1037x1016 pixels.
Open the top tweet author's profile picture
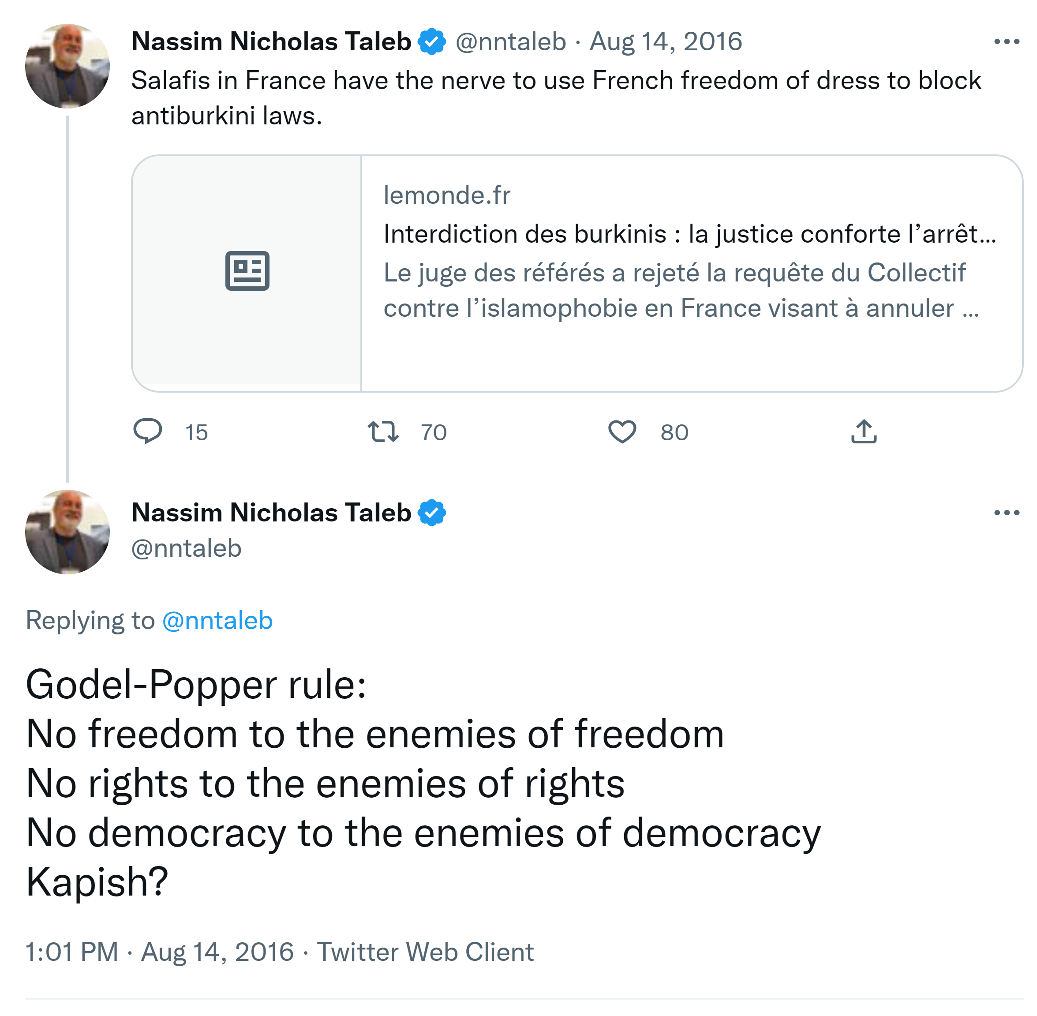coord(67,66)
